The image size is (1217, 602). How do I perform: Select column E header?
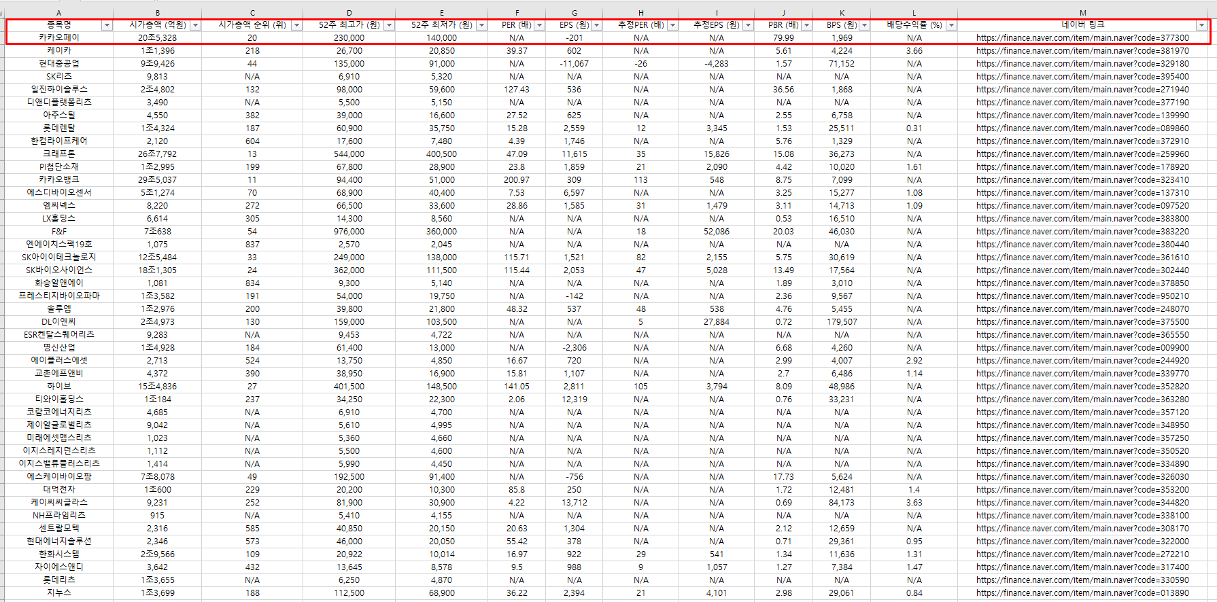click(442, 13)
